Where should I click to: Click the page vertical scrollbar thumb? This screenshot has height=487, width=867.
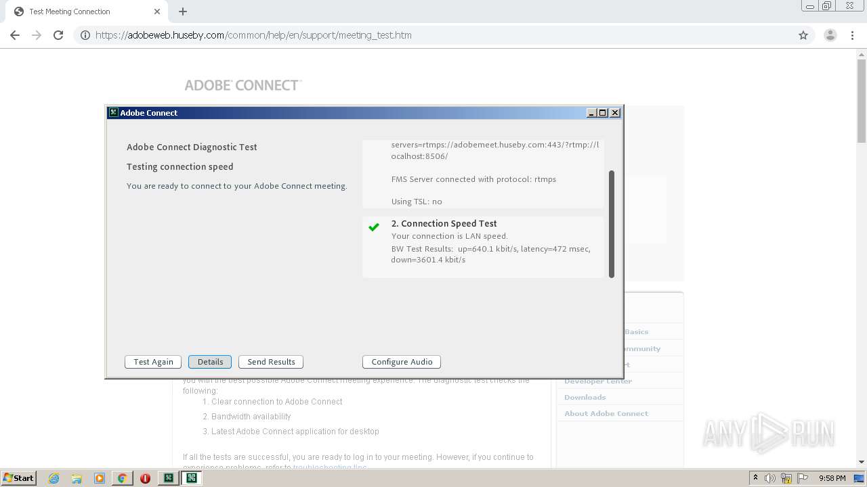[x=862, y=101]
